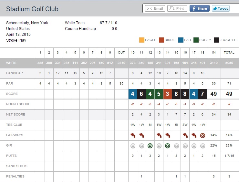Click hole 10 fairway missed-left arrow
239x182 pixels.
pos(133,136)
